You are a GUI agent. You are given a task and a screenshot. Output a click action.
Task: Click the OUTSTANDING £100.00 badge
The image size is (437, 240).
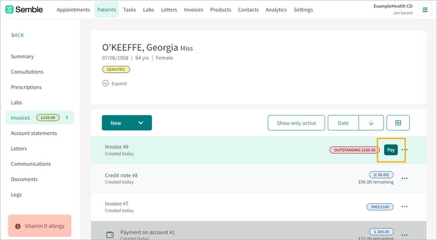click(x=354, y=150)
